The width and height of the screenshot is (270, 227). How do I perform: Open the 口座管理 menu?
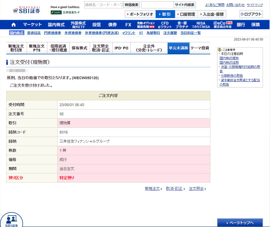pyautogui.click(x=186, y=14)
